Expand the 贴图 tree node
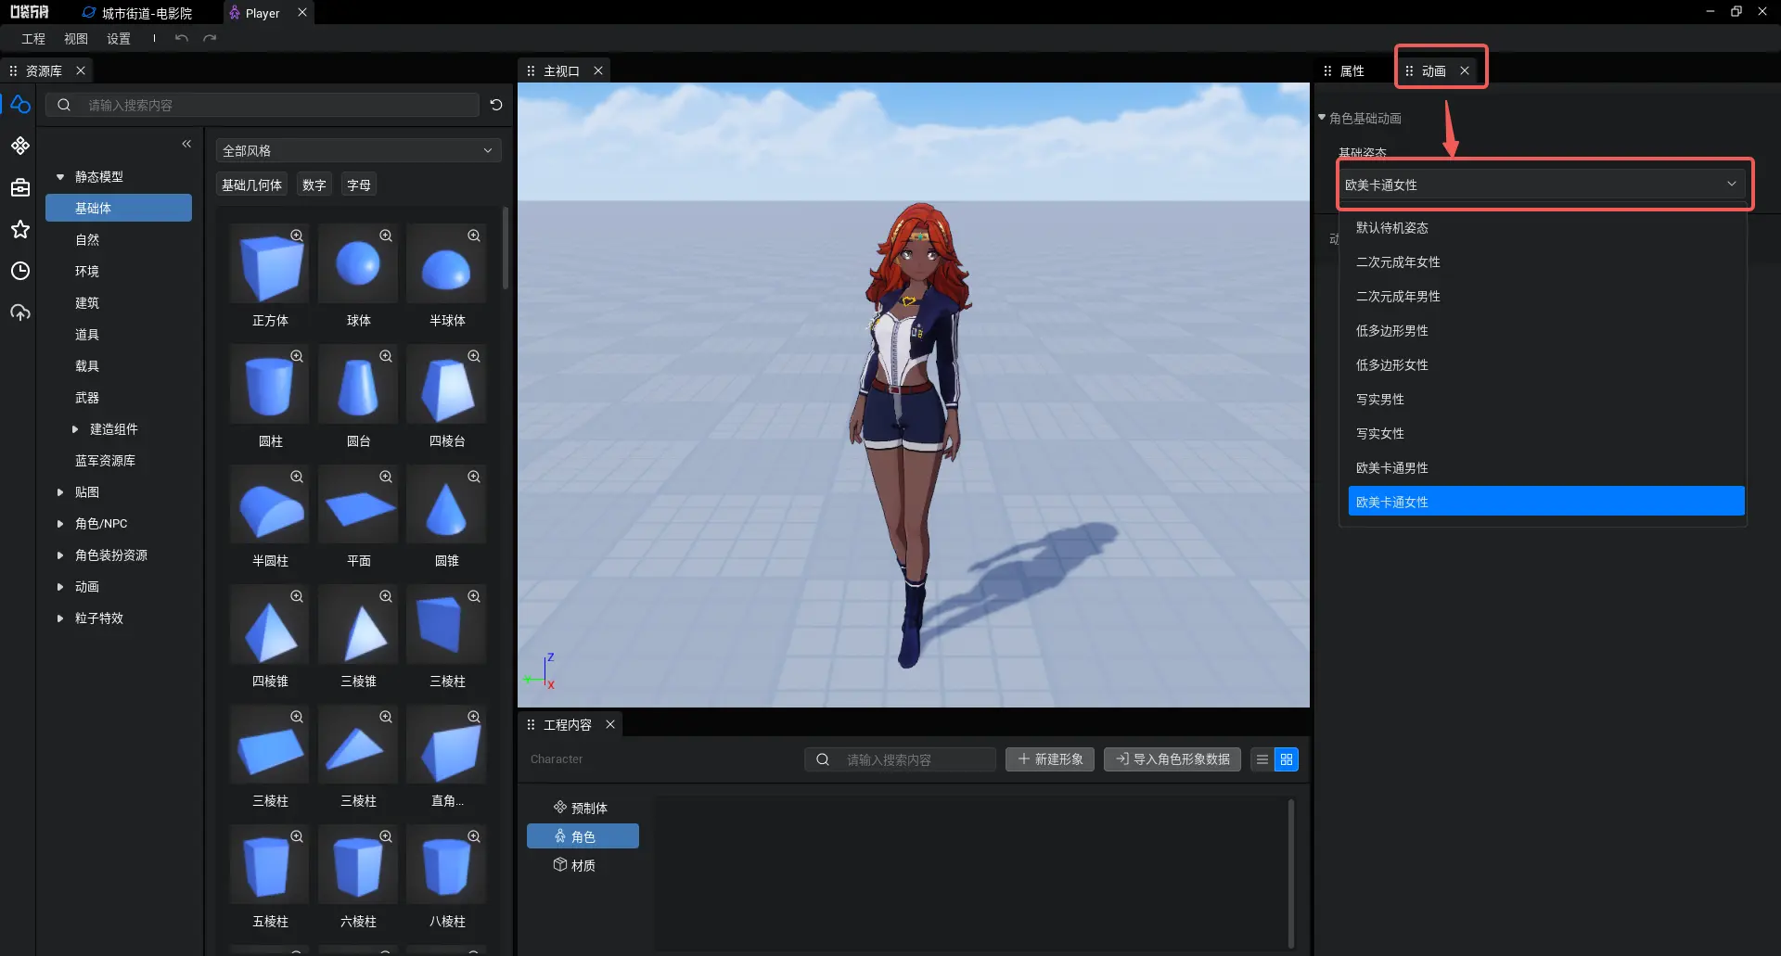 pos(60,492)
